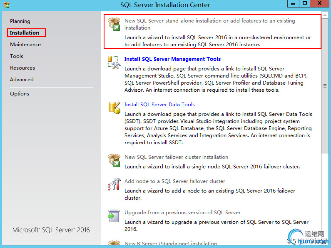Switch to the Advanced section
The image size is (331, 248).
click(22, 80)
